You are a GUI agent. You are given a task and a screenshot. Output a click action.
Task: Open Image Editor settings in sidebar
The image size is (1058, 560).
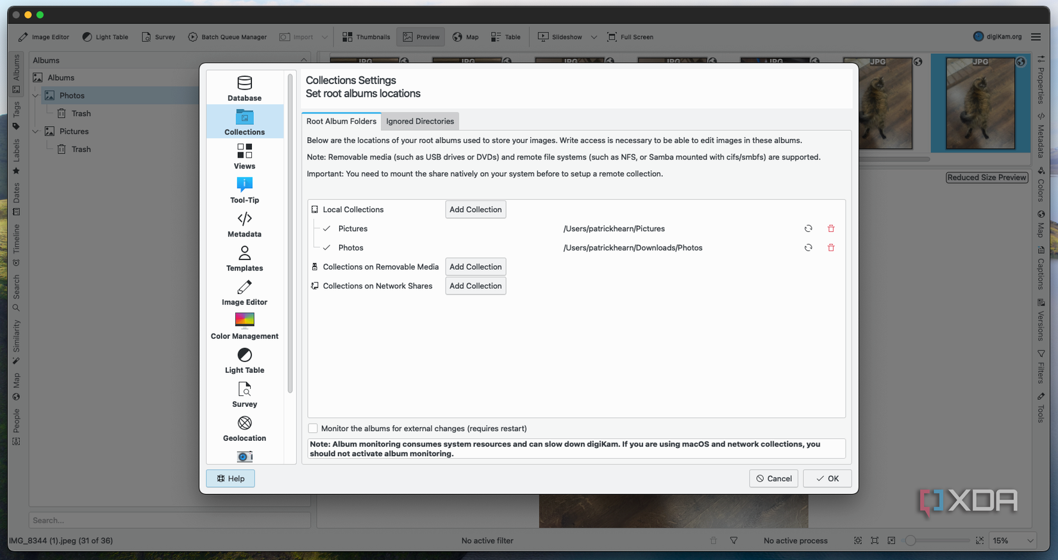[244, 292]
